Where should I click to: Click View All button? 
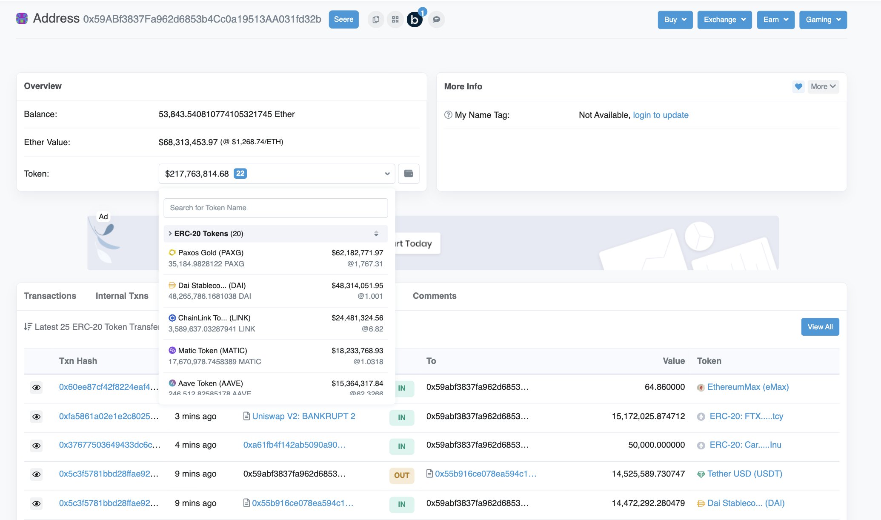point(820,327)
